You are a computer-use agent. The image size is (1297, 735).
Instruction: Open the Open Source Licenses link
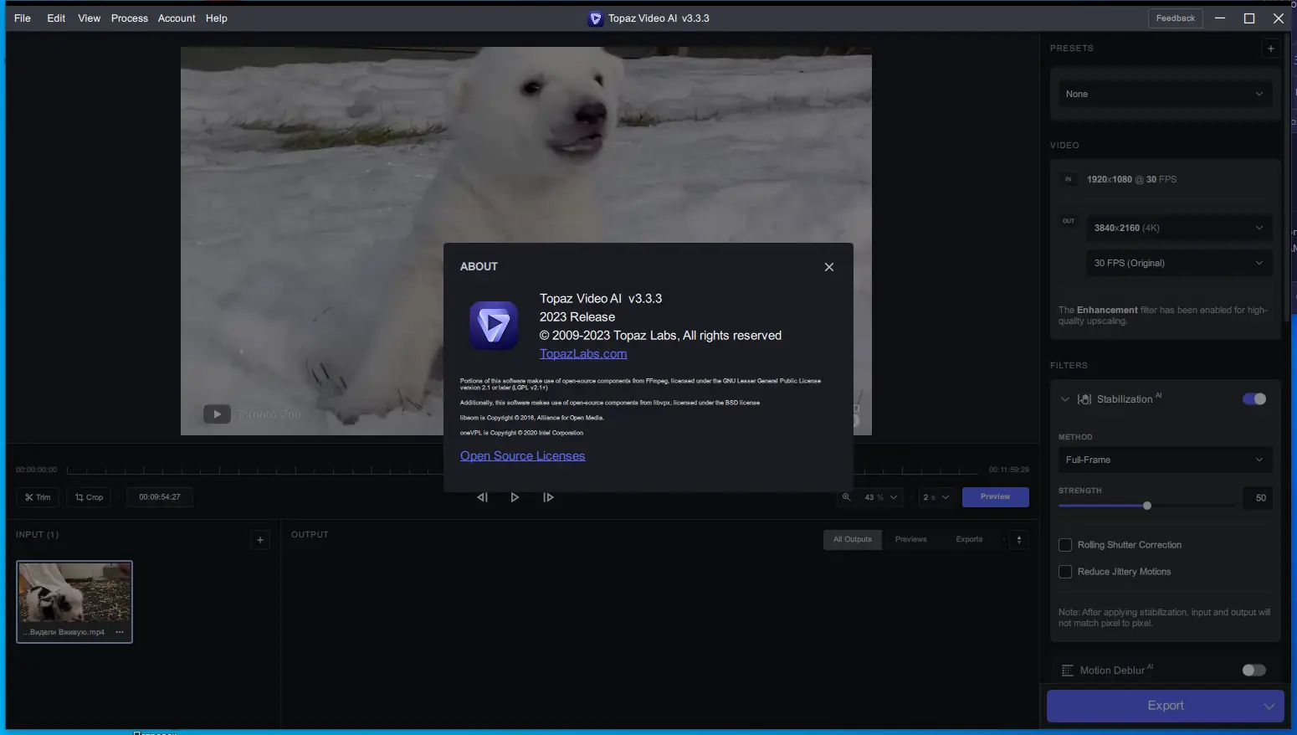(522, 456)
